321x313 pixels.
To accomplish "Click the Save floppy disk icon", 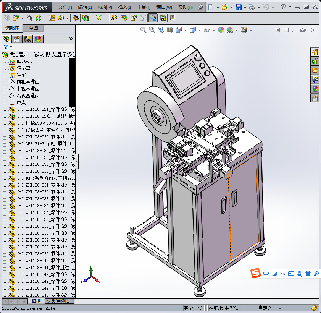I will [x=239, y=7].
